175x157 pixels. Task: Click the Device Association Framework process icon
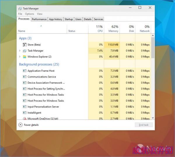point(24,83)
